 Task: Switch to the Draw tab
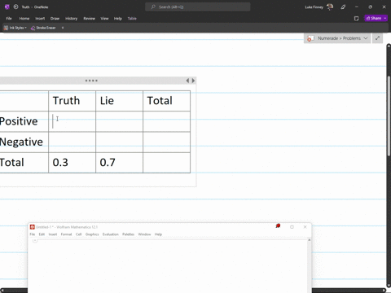point(55,19)
